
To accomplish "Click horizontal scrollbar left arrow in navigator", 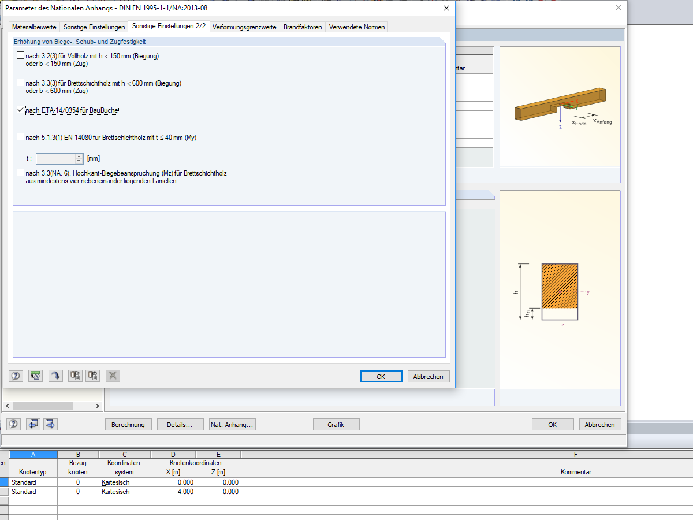I will click(x=8, y=406).
